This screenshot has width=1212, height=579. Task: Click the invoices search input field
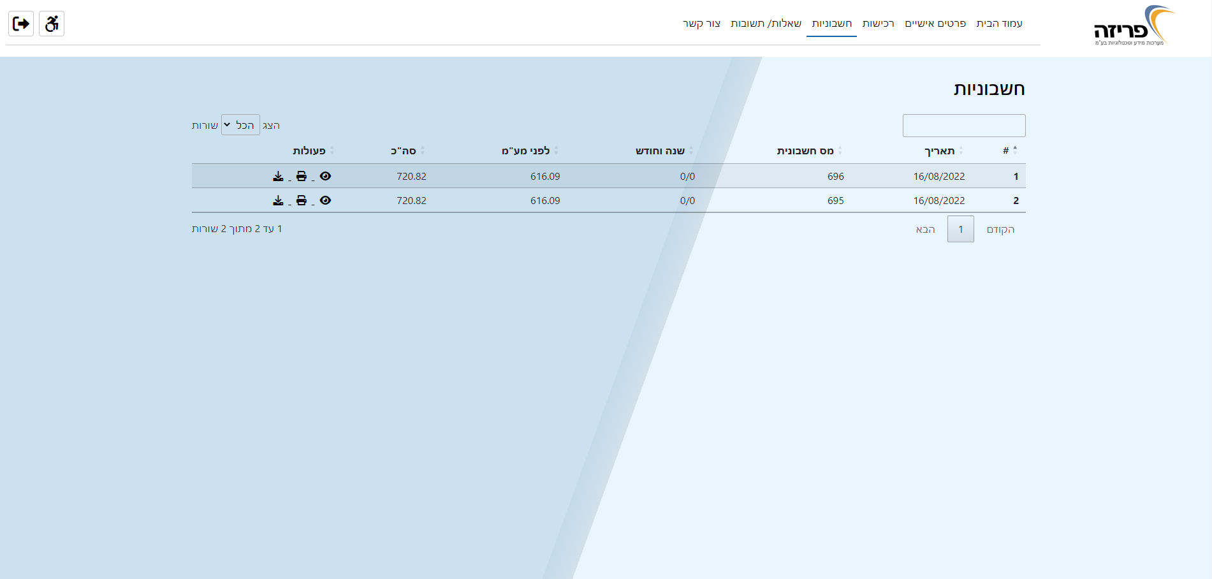964,126
